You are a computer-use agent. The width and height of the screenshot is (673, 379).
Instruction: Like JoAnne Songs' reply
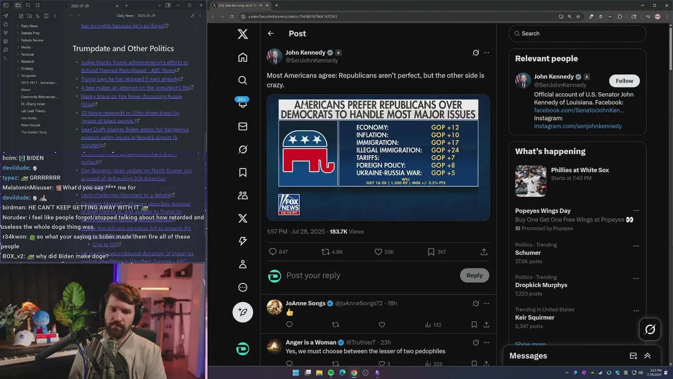pyautogui.click(x=382, y=325)
